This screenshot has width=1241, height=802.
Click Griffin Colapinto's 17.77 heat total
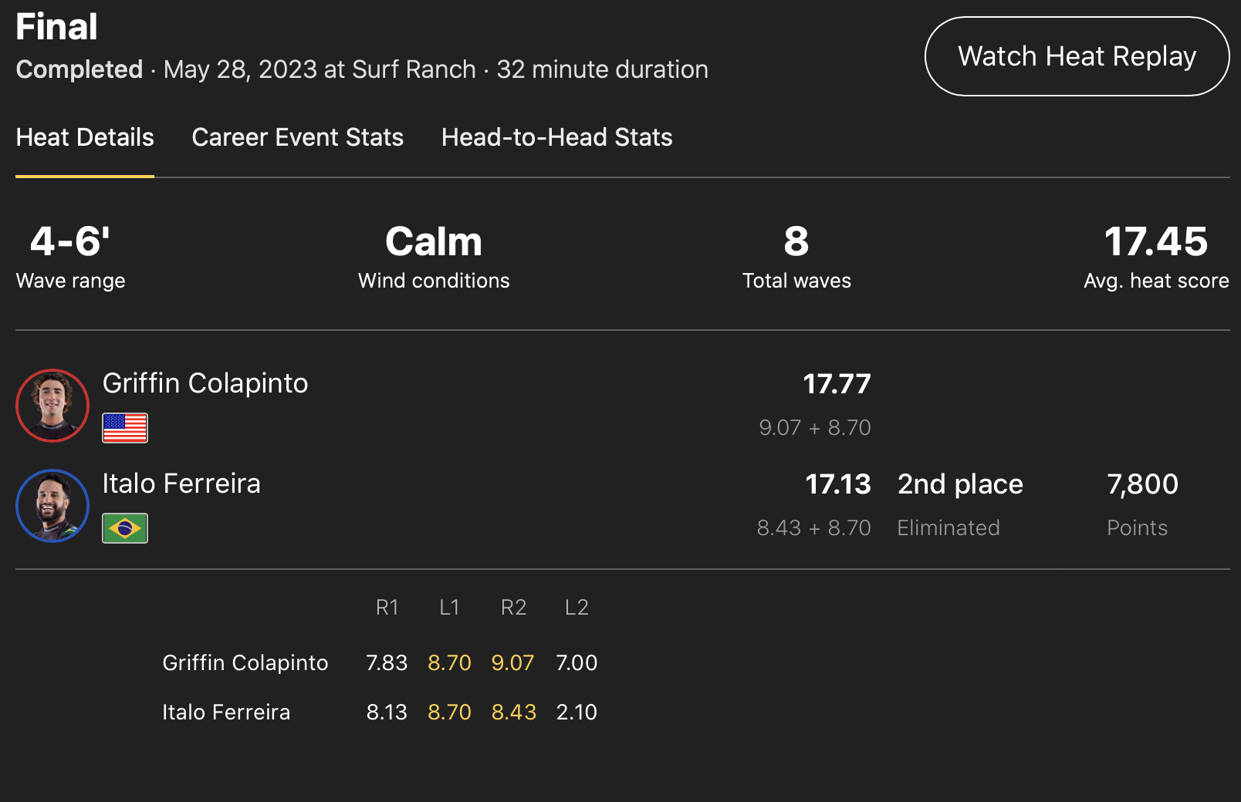click(837, 384)
